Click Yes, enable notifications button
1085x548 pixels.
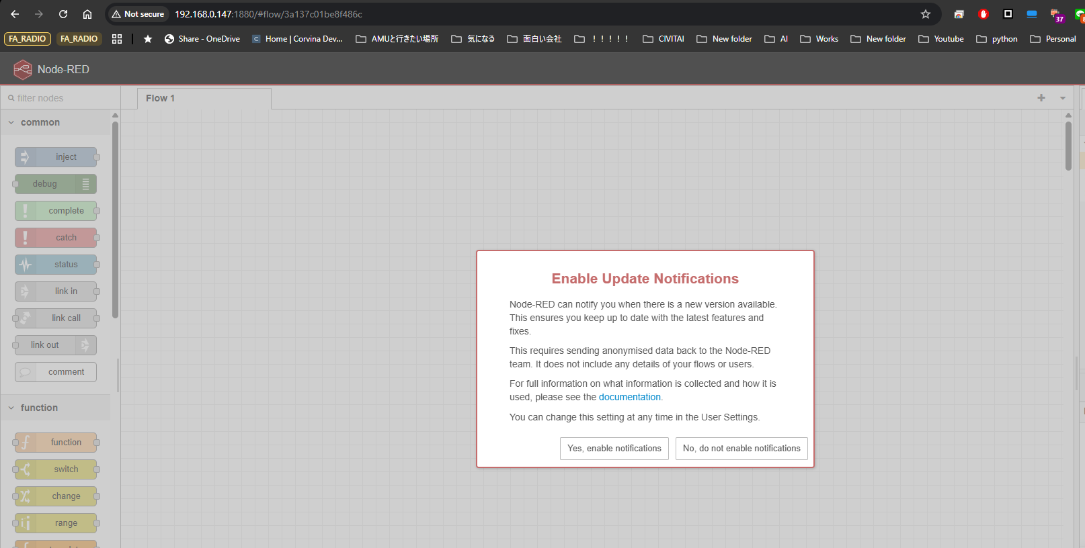coord(614,449)
